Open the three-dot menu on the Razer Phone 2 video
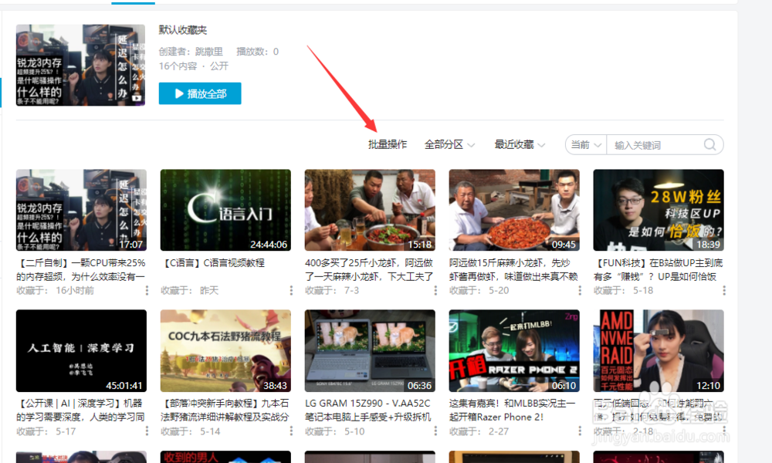The height and width of the screenshot is (463, 772). (x=579, y=431)
